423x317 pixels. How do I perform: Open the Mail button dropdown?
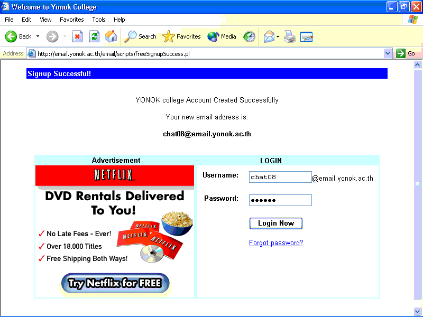coord(278,36)
